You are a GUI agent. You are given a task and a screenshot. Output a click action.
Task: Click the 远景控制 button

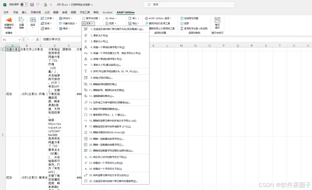click(x=21, y=23)
